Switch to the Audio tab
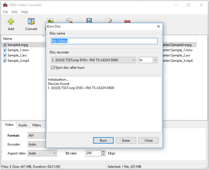 pyautogui.click(x=23, y=125)
